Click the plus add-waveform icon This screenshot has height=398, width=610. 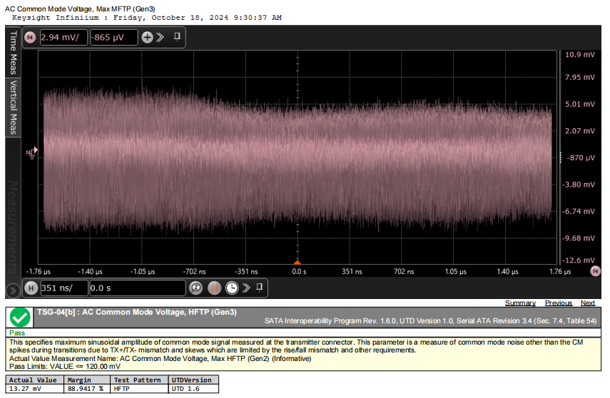click(x=147, y=37)
